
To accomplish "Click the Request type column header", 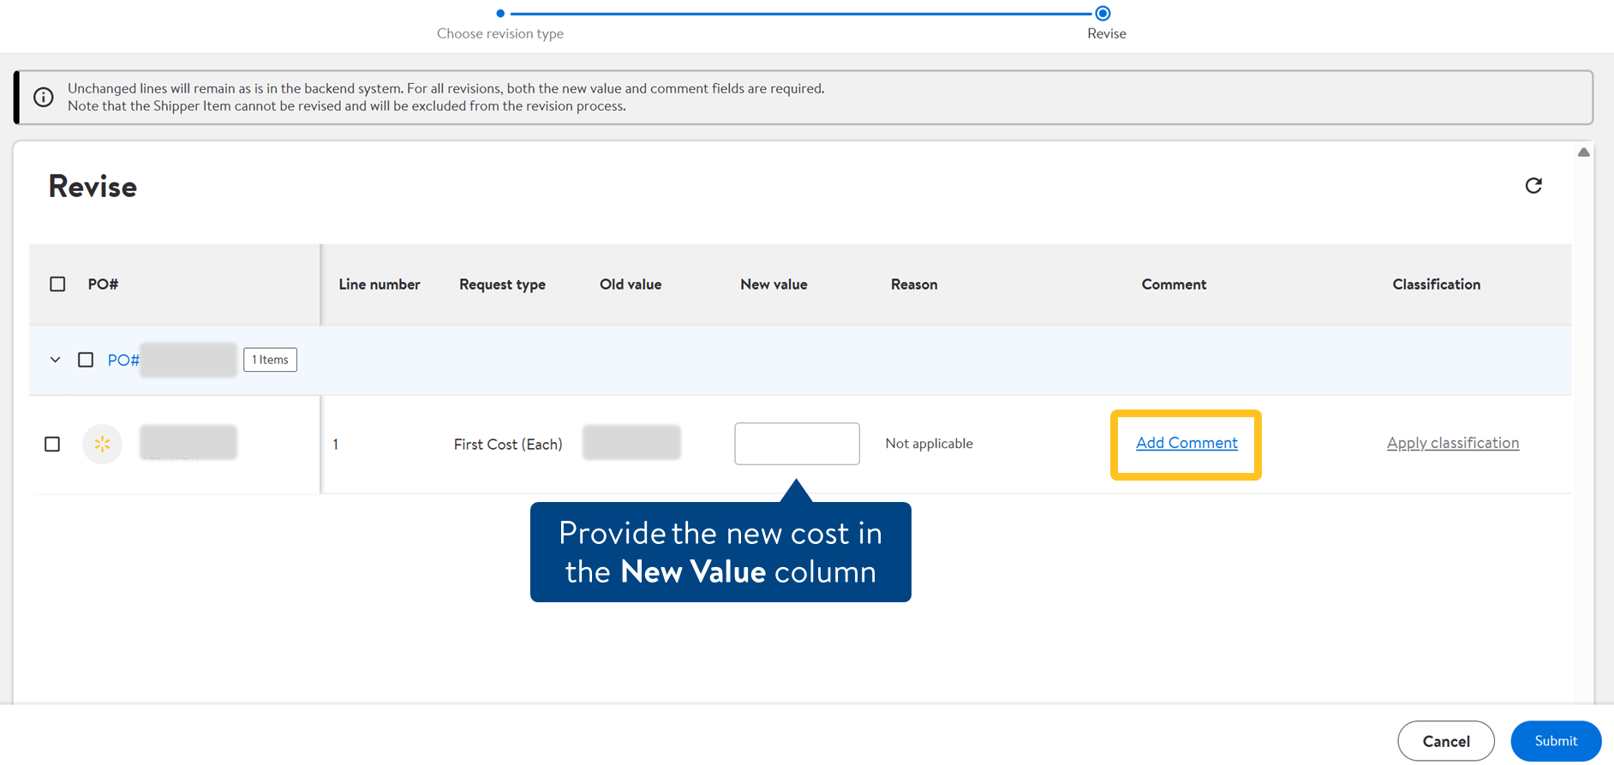I will pyautogui.click(x=502, y=284).
